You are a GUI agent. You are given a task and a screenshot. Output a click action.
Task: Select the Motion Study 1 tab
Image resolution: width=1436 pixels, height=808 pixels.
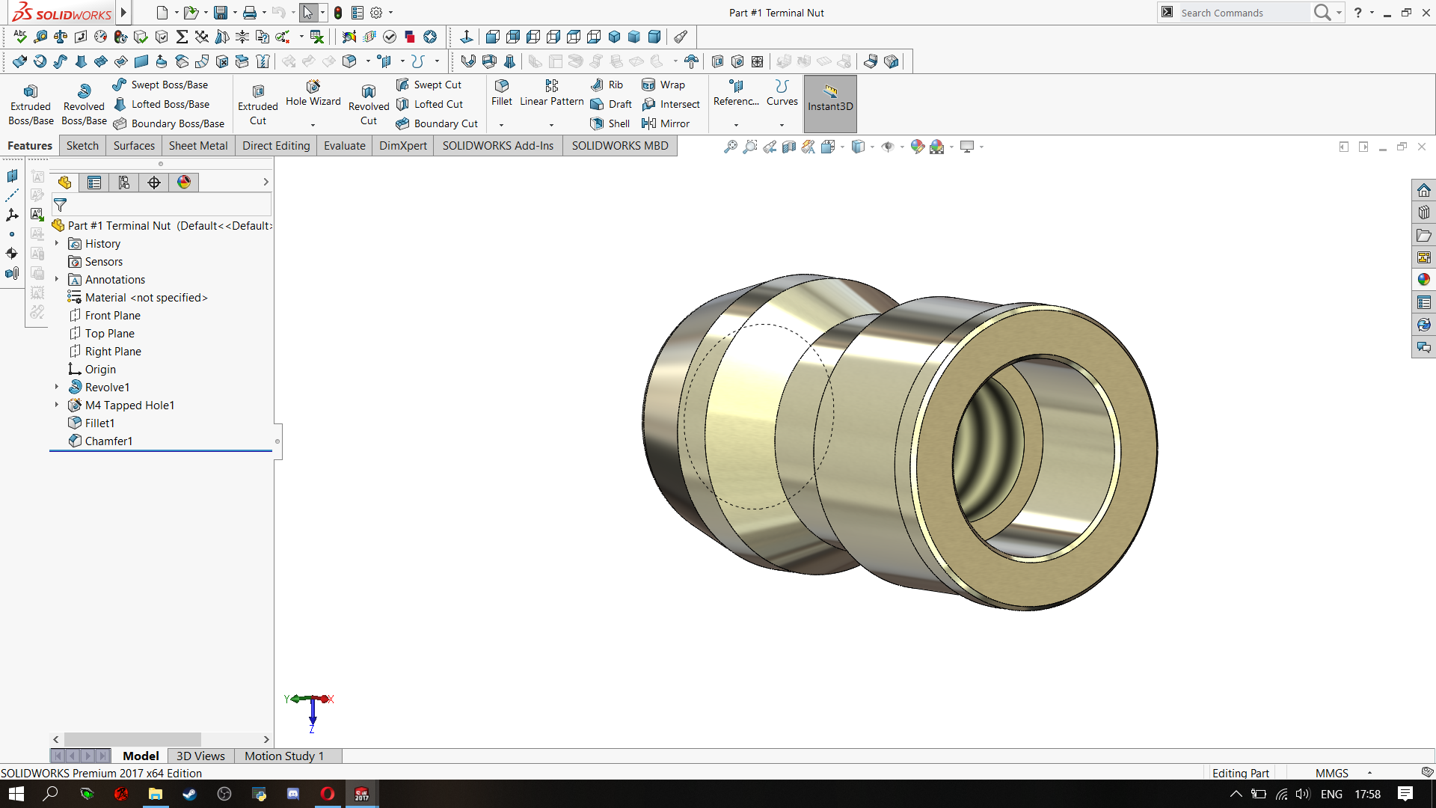284,756
